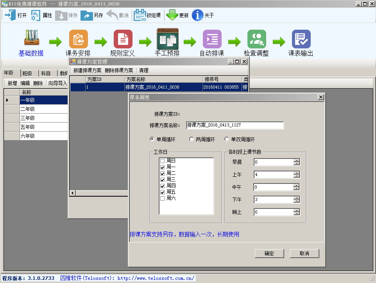Click the 撤消 undo arrow icon
This screenshot has width=376, height=283.
point(112,15)
